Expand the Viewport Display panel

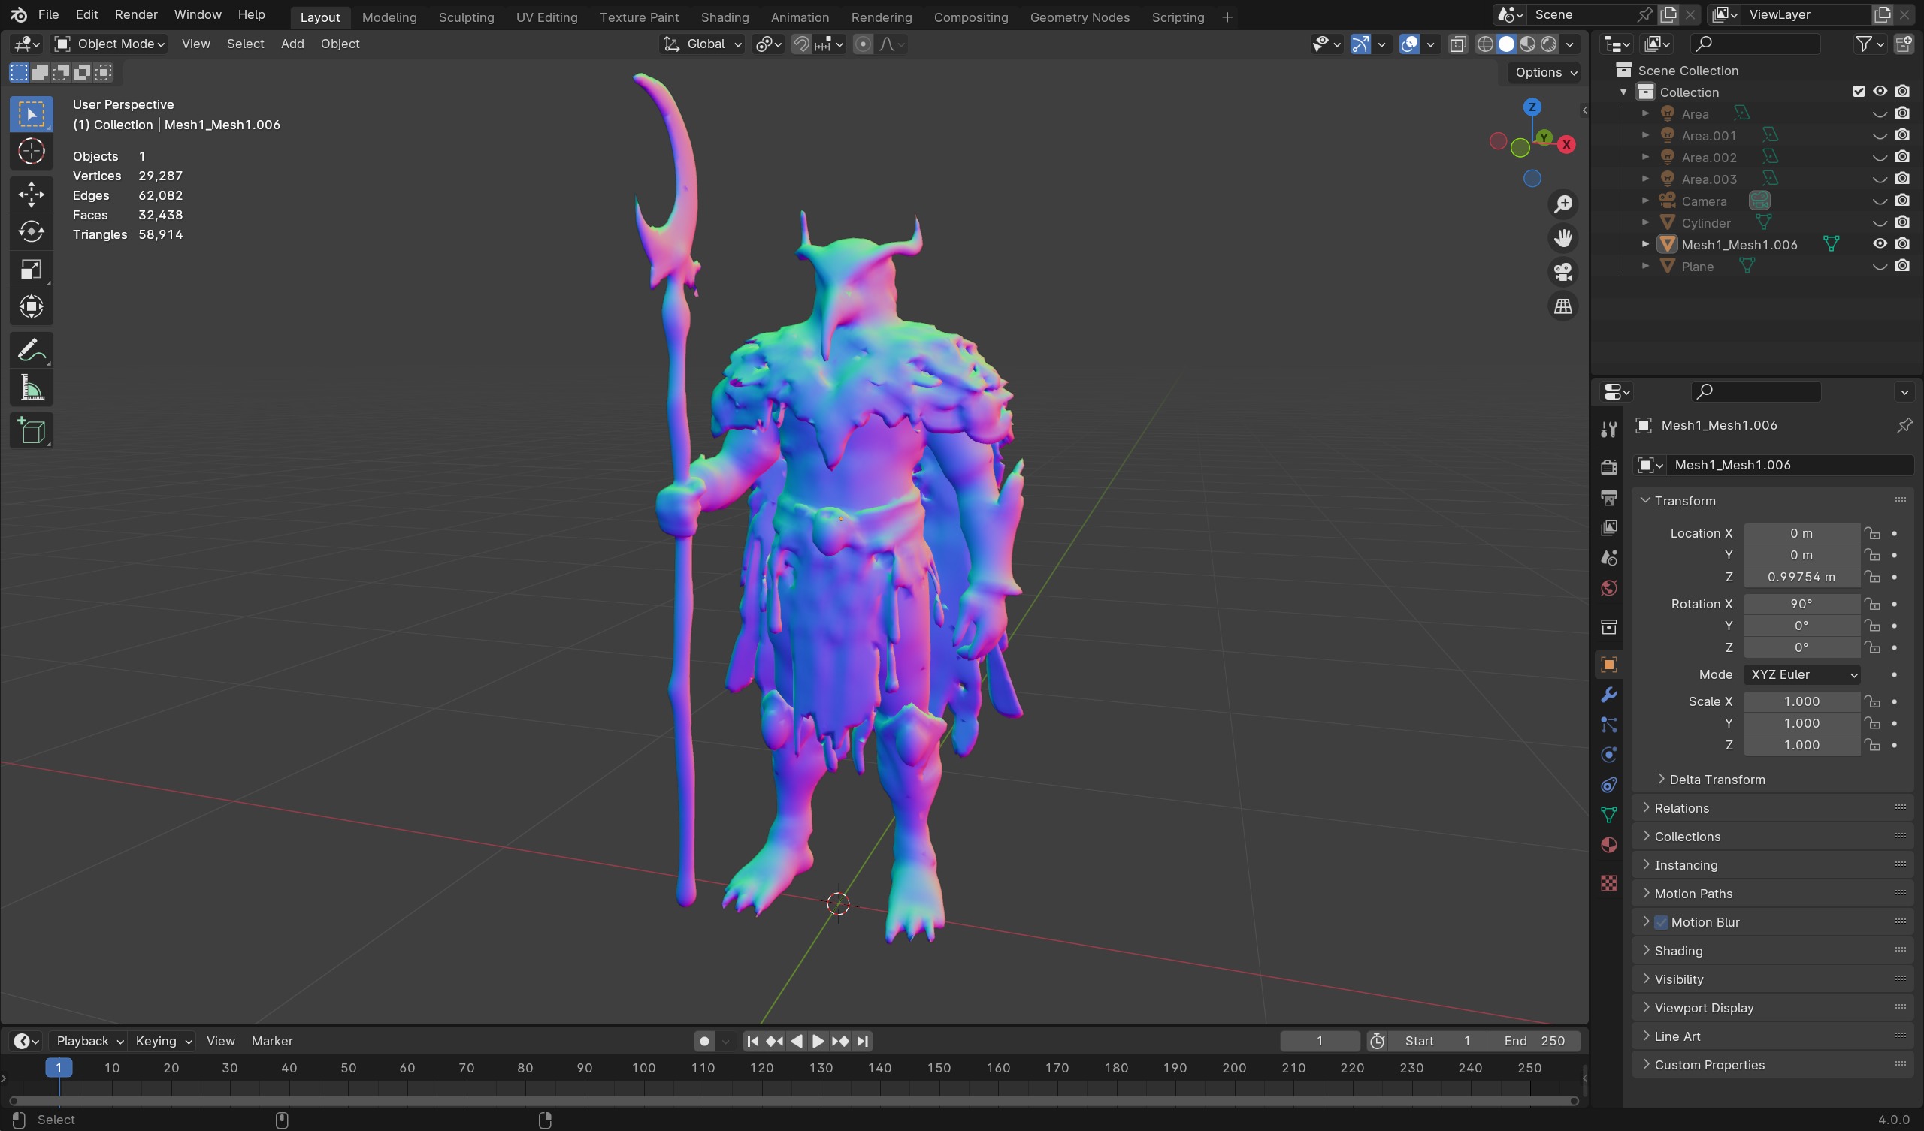1773,1008
